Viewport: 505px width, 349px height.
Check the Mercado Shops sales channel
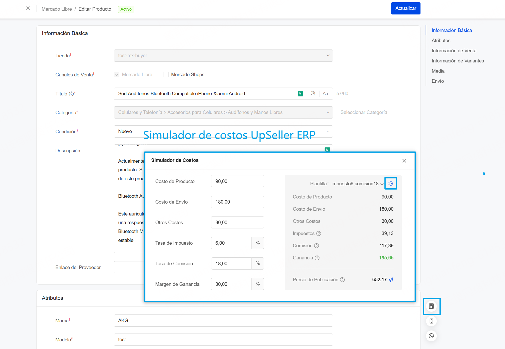165,74
